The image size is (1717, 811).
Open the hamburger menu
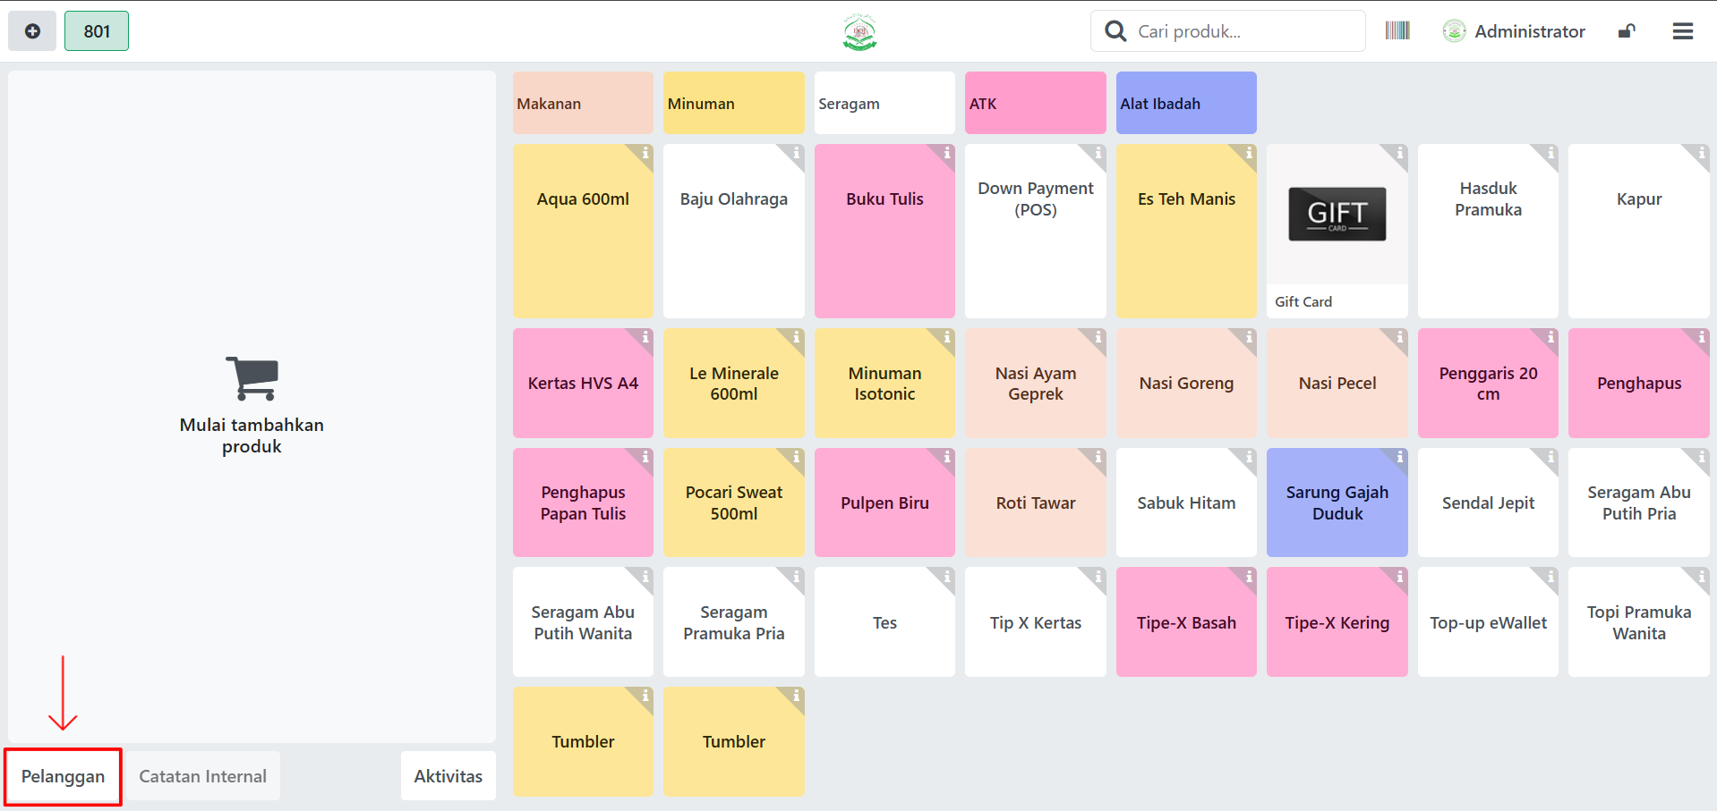1682,31
